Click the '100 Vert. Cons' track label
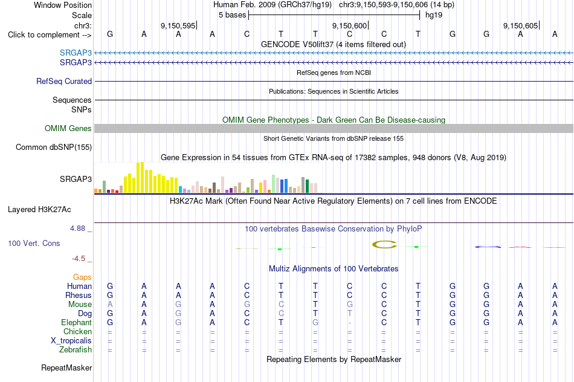Screen dimensions: 574x382 pos(34,243)
